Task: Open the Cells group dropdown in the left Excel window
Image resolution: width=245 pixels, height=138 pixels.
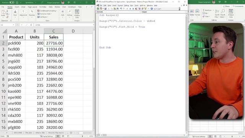Action: pyautogui.click(x=63, y=13)
